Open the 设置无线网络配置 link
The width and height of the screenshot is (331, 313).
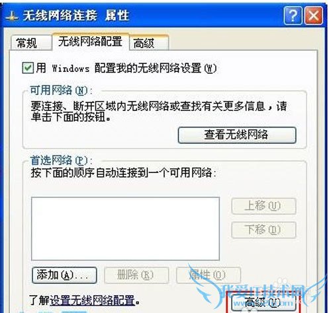[93, 300]
